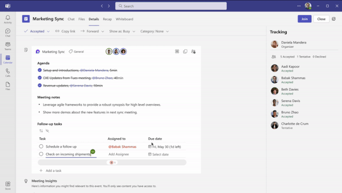
Task: Switch to the Files tab
Action: 82,19
